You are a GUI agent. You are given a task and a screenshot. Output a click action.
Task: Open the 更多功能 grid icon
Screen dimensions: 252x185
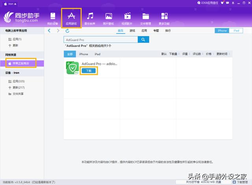[x=164, y=18]
